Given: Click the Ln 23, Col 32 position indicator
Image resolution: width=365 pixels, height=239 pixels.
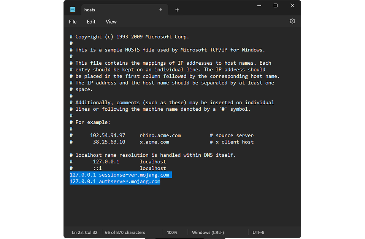Looking at the screenshot, I should coord(84,232).
